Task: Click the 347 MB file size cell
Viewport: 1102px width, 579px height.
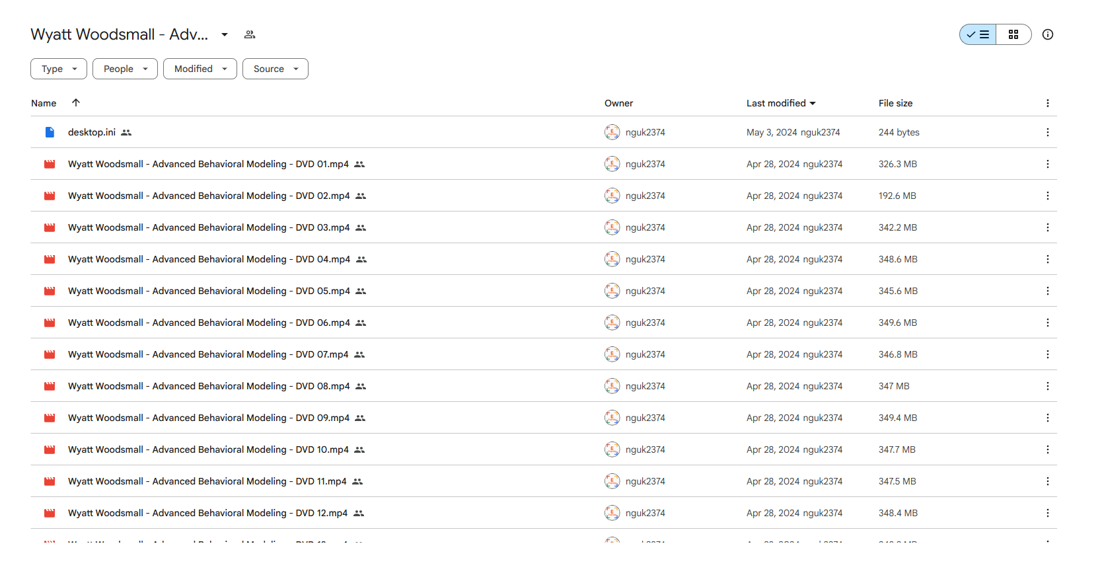Action: tap(894, 386)
